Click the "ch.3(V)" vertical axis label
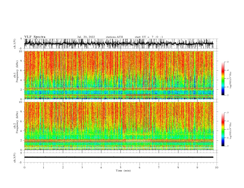Screen dimensions: 244x188 coord(15,158)
